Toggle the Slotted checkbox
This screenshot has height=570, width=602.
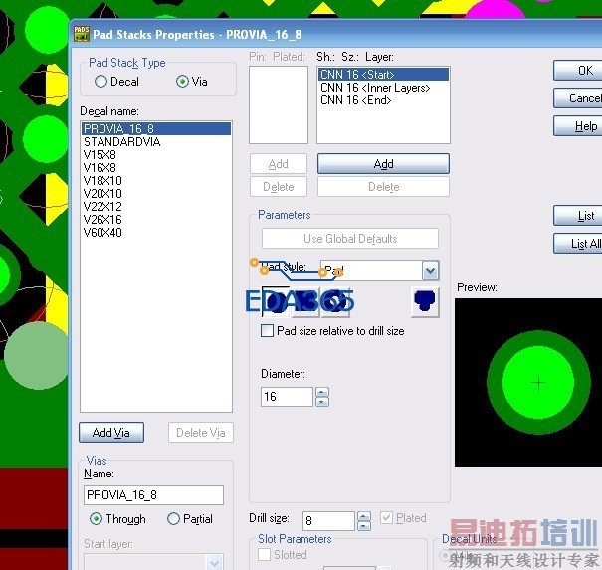click(x=264, y=555)
